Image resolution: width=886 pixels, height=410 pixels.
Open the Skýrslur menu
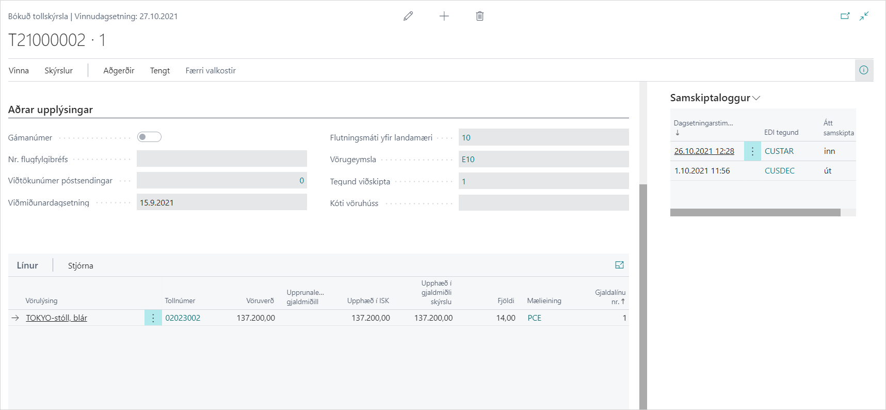pyautogui.click(x=58, y=71)
